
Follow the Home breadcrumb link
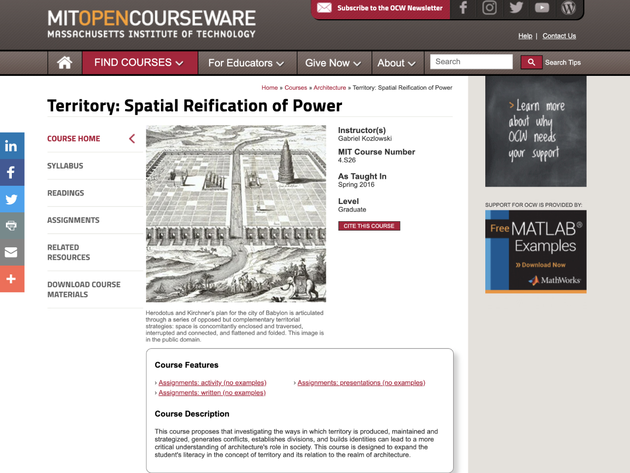pos(270,88)
